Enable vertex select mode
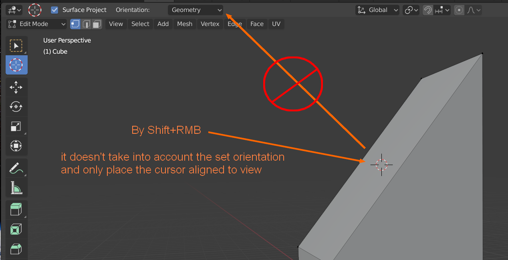Screen dimensions: 508x260 [75, 24]
